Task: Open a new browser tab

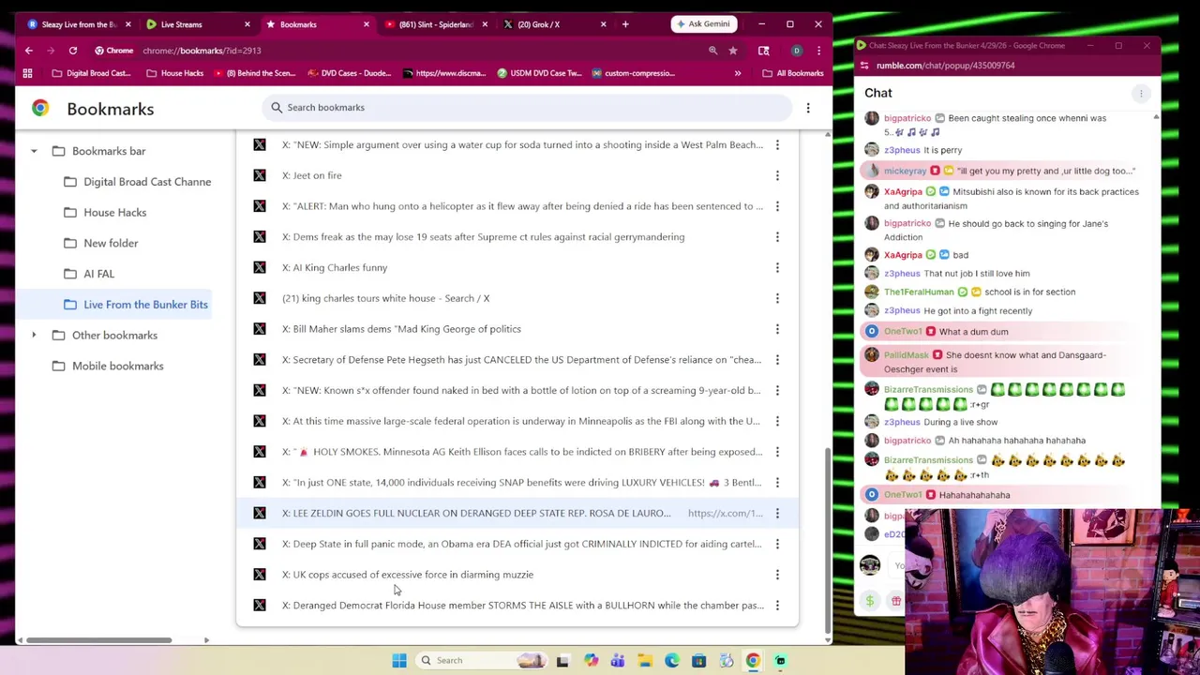Action: pyautogui.click(x=625, y=24)
